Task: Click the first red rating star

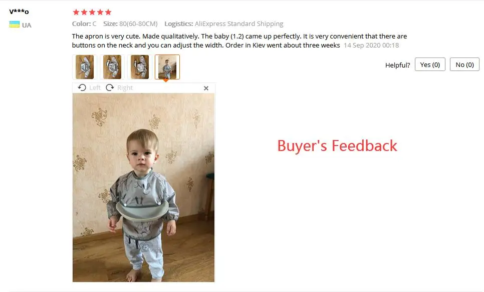Action: coord(76,12)
